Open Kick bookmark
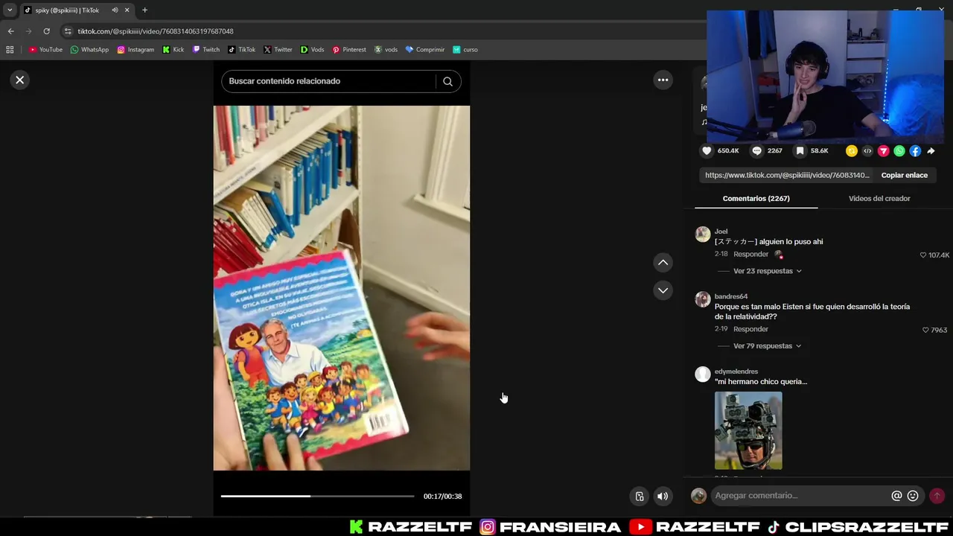 (x=173, y=50)
